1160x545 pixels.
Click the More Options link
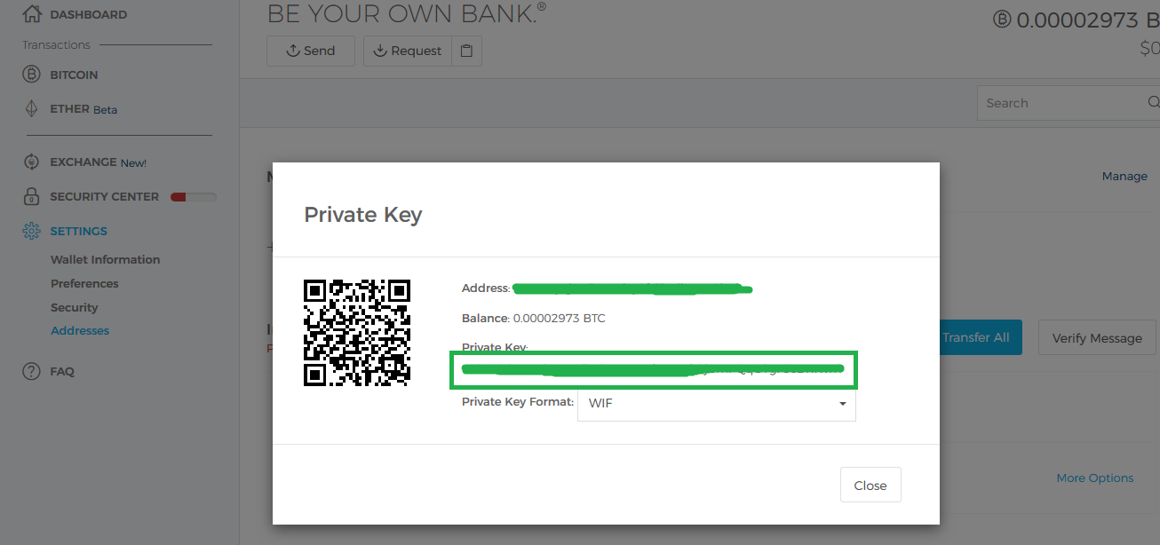coord(1094,478)
